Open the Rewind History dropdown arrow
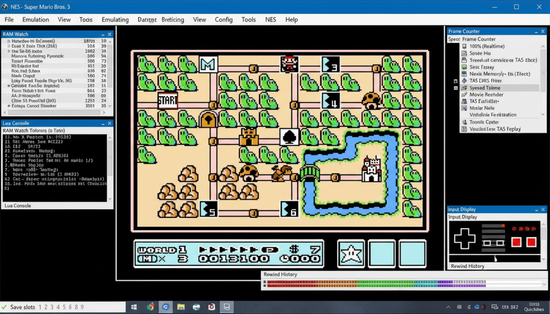Image resolution: width=550 pixels, height=314 pixels. click(x=545, y=284)
